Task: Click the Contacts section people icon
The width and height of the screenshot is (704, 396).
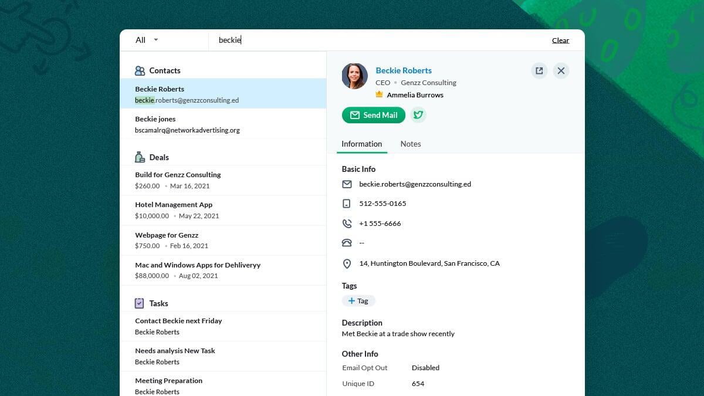Action: (140, 71)
